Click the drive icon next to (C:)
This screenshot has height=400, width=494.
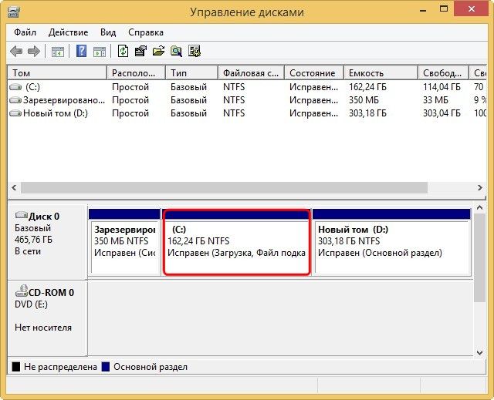15,87
